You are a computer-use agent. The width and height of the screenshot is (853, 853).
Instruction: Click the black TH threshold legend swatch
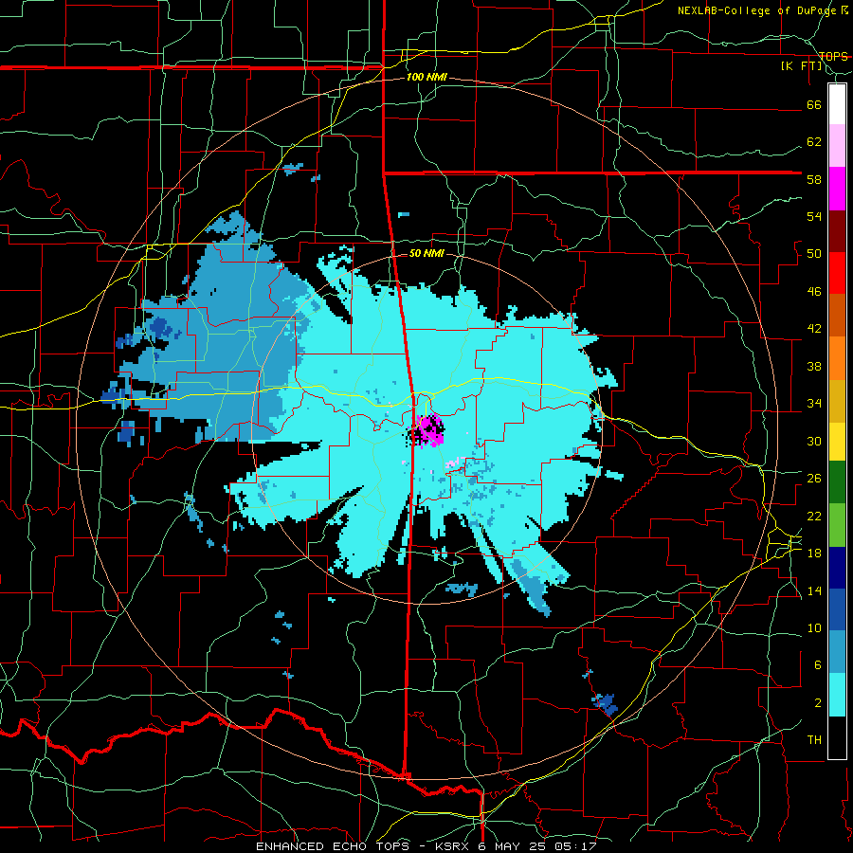click(x=837, y=737)
